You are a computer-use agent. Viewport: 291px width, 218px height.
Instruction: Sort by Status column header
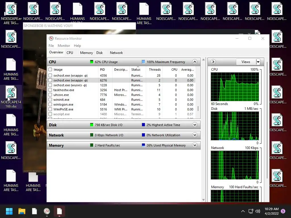[138, 70]
